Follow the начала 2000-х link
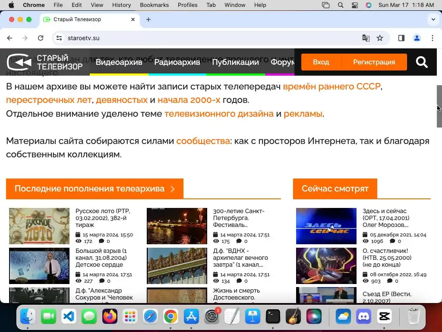442x332 pixels. pyautogui.click(x=189, y=100)
